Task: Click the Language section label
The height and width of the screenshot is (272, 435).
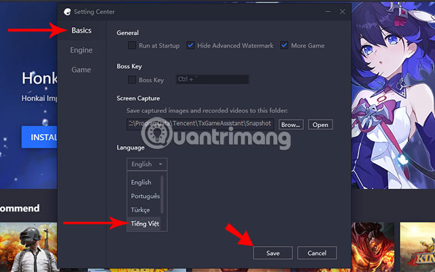Action: [x=130, y=148]
